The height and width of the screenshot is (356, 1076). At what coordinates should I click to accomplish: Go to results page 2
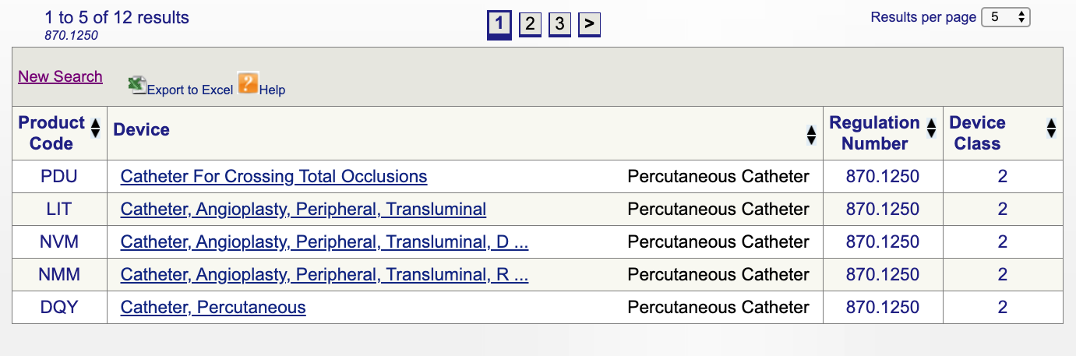[530, 24]
